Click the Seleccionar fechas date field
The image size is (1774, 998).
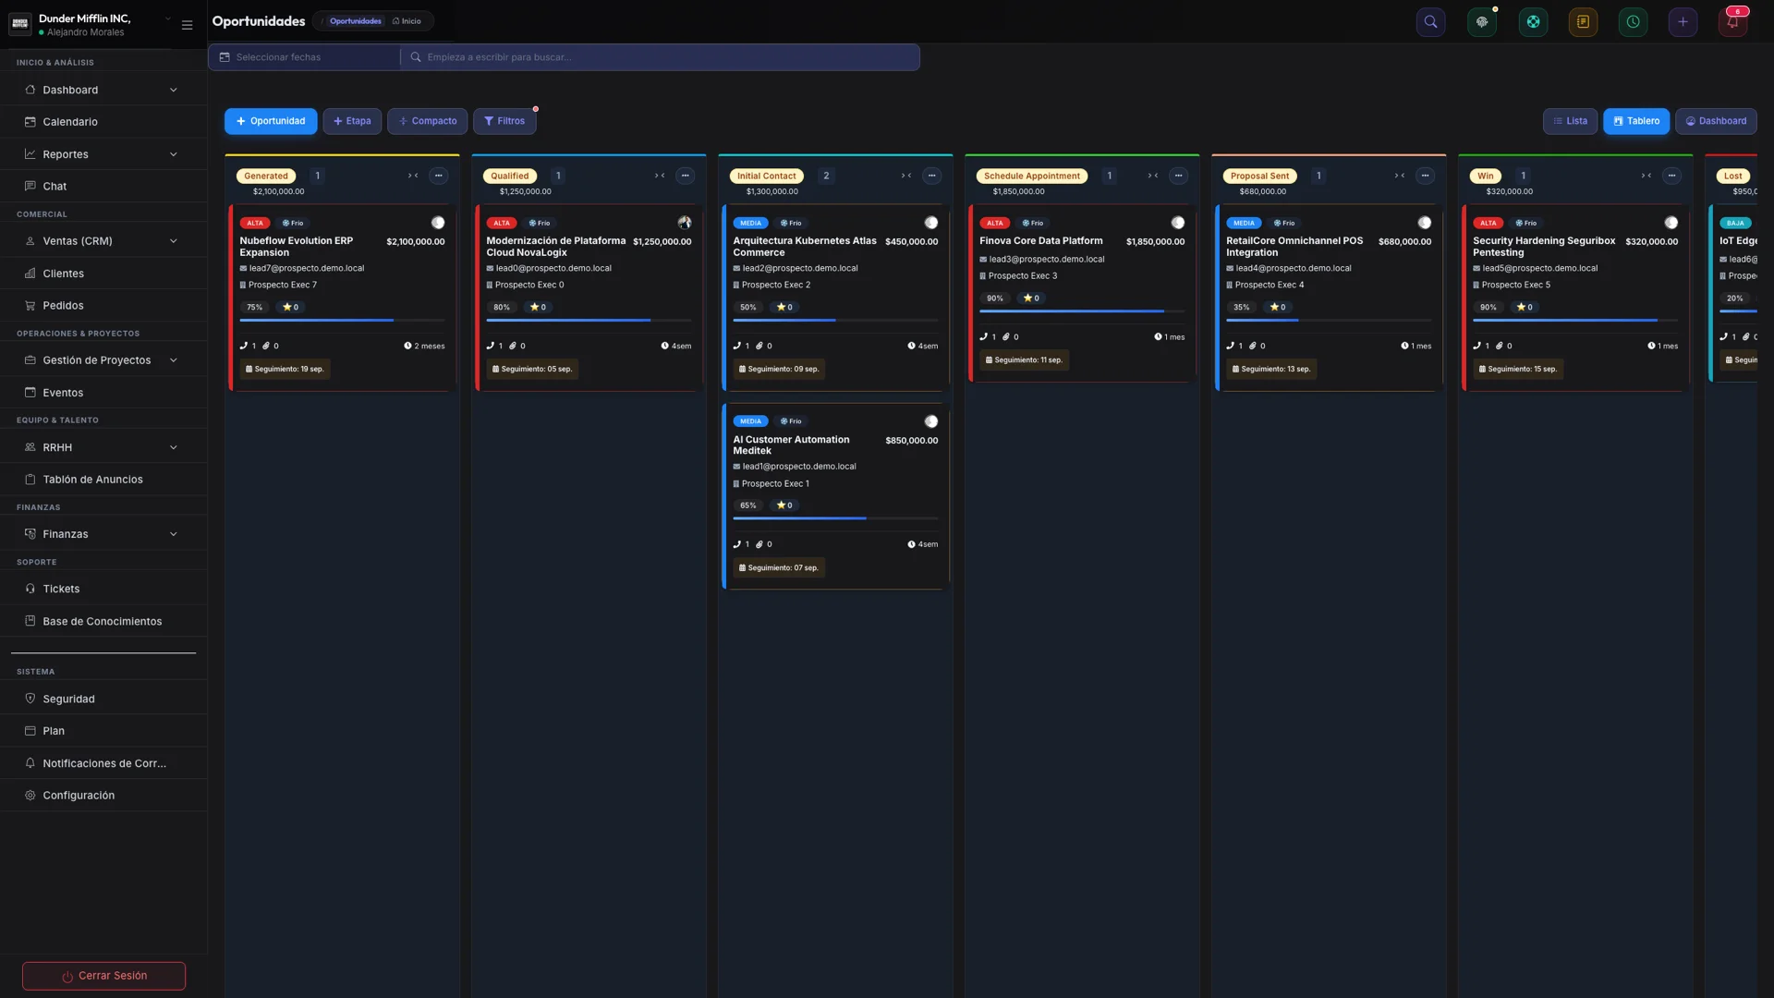(x=305, y=57)
